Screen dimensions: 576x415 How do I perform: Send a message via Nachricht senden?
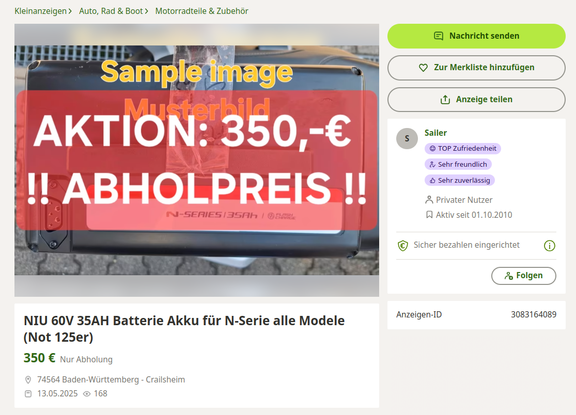[x=476, y=36]
